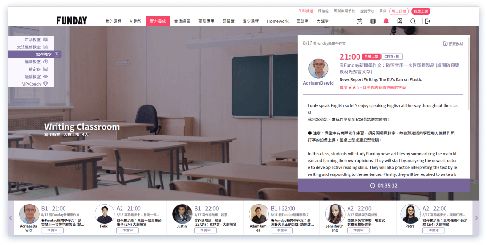The image size is (487, 245).
Task: Show next teachers with right carousel arrow
Action: pyautogui.click(x=476, y=218)
